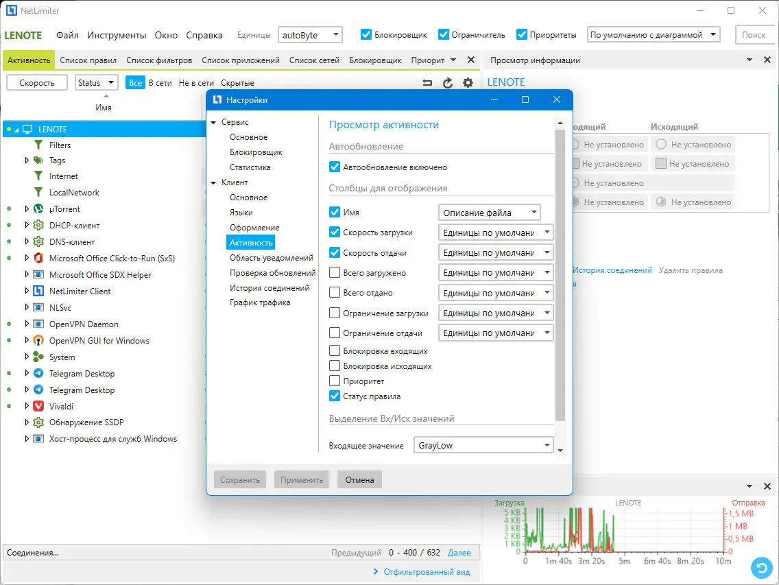Open the Инструменты menu
The width and height of the screenshot is (779, 585).
tap(117, 35)
